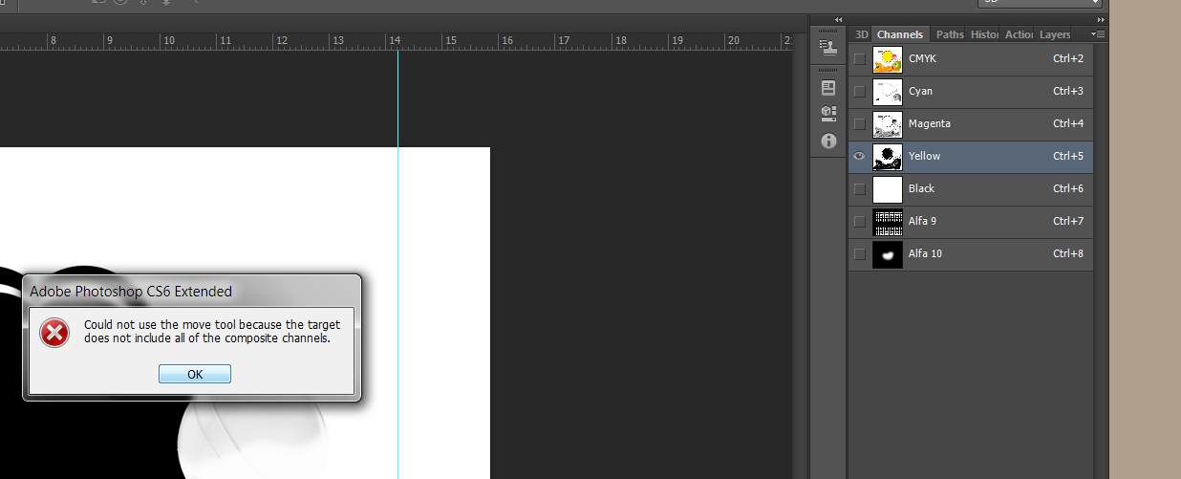Click the red error icon in the dialog
The height and width of the screenshot is (479, 1181).
[x=54, y=332]
